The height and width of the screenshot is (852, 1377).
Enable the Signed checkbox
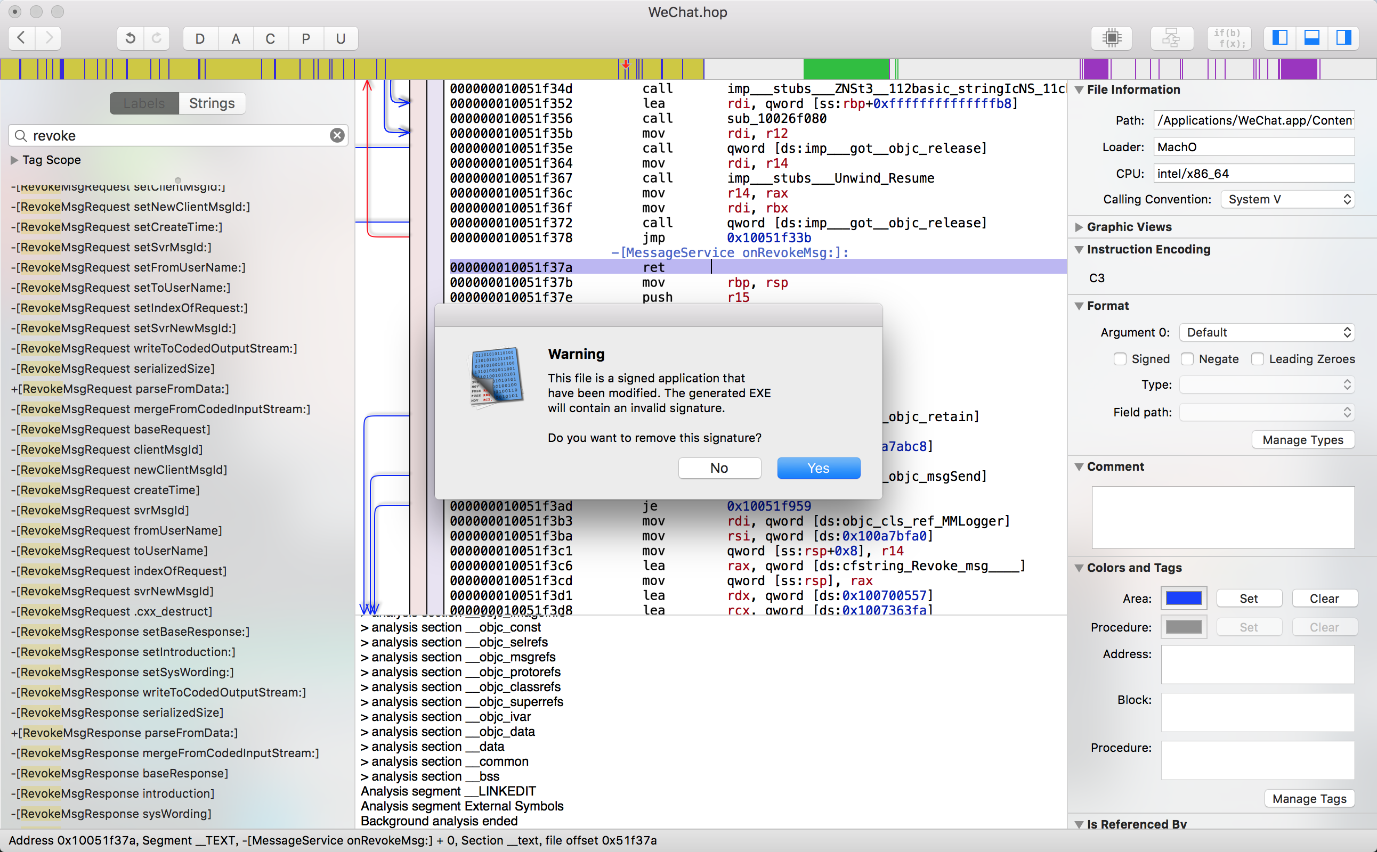1120,359
